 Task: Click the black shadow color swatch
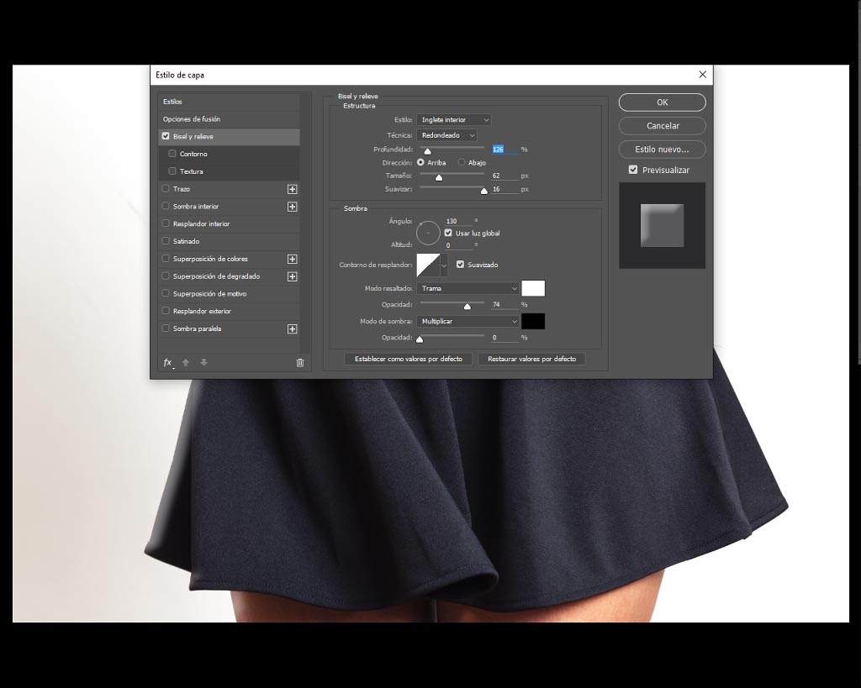(533, 322)
